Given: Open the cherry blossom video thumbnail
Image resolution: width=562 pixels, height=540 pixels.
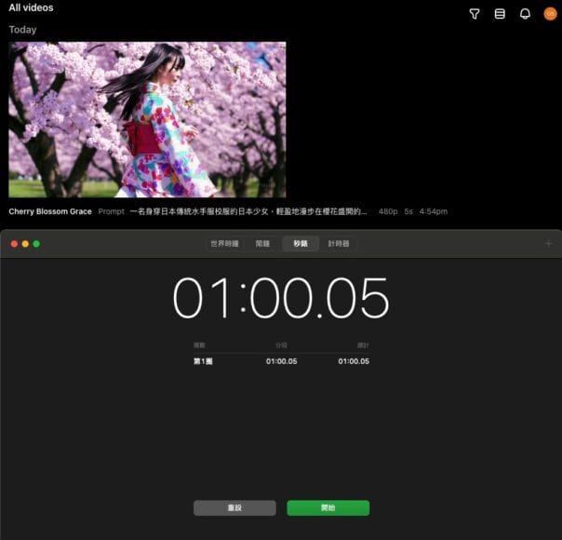Looking at the screenshot, I should click(x=147, y=119).
